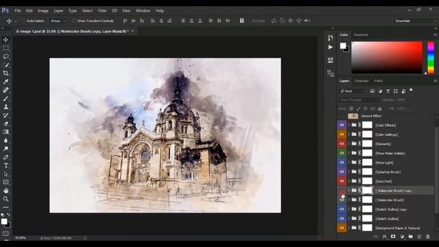Screen dimensions: 439x247
Task: Select the Lasso tool
Action: click(x=5, y=56)
